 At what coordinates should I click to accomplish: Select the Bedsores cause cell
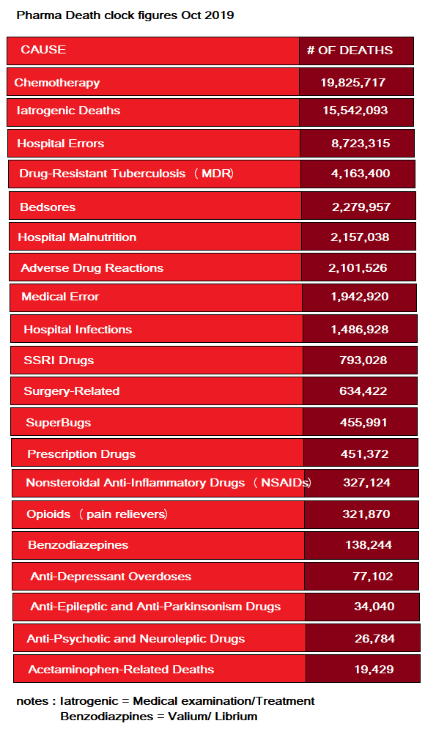coord(155,205)
